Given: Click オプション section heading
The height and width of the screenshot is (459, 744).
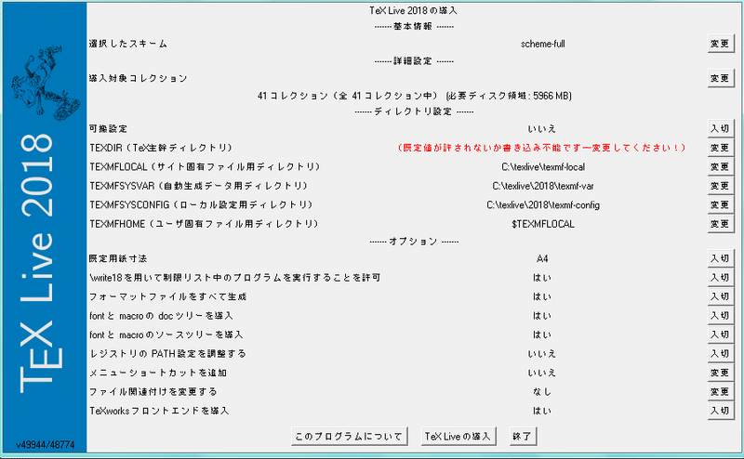Looking at the screenshot, I should pyautogui.click(x=414, y=242).
